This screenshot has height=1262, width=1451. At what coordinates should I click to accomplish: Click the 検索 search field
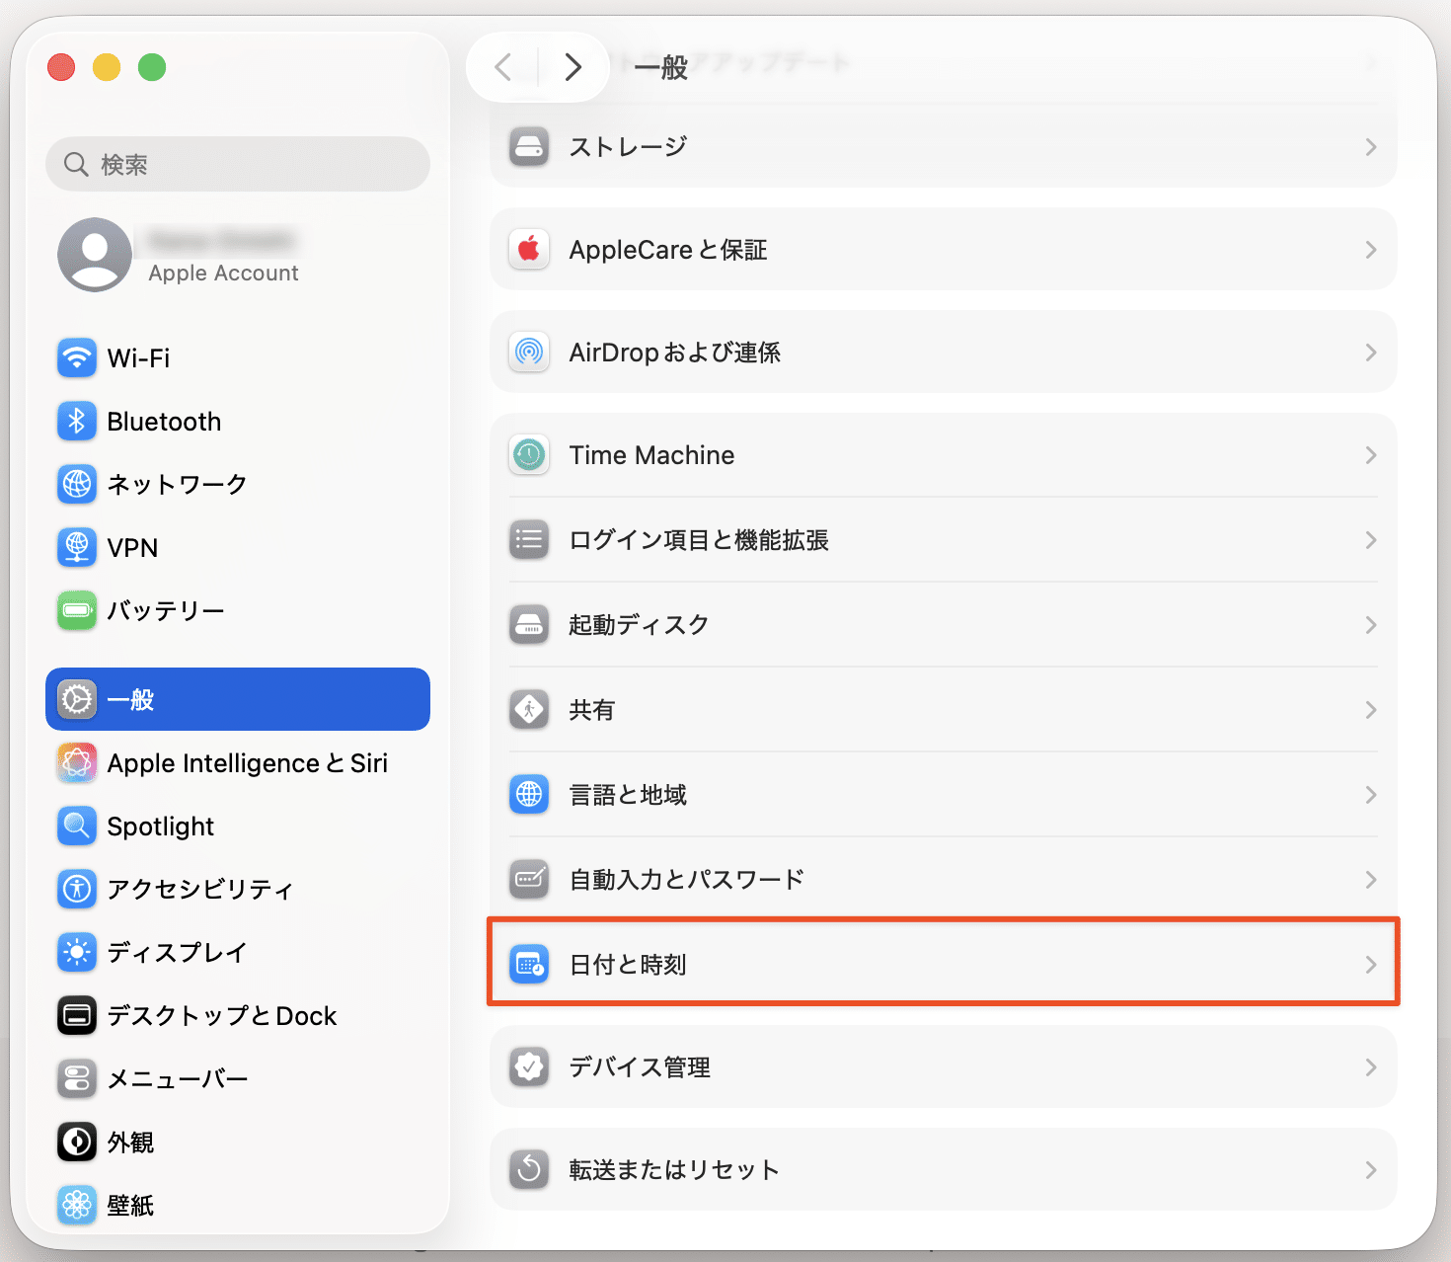click(x=238, y=164)
